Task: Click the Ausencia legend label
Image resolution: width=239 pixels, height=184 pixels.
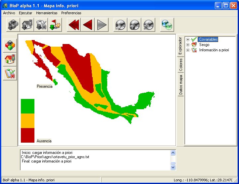Action: [44, 141]
